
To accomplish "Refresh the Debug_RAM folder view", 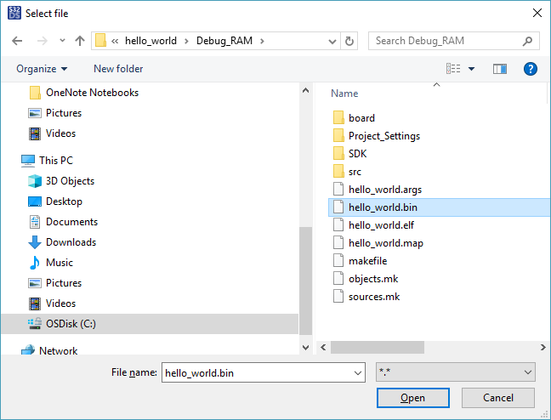I will (349, 41).
